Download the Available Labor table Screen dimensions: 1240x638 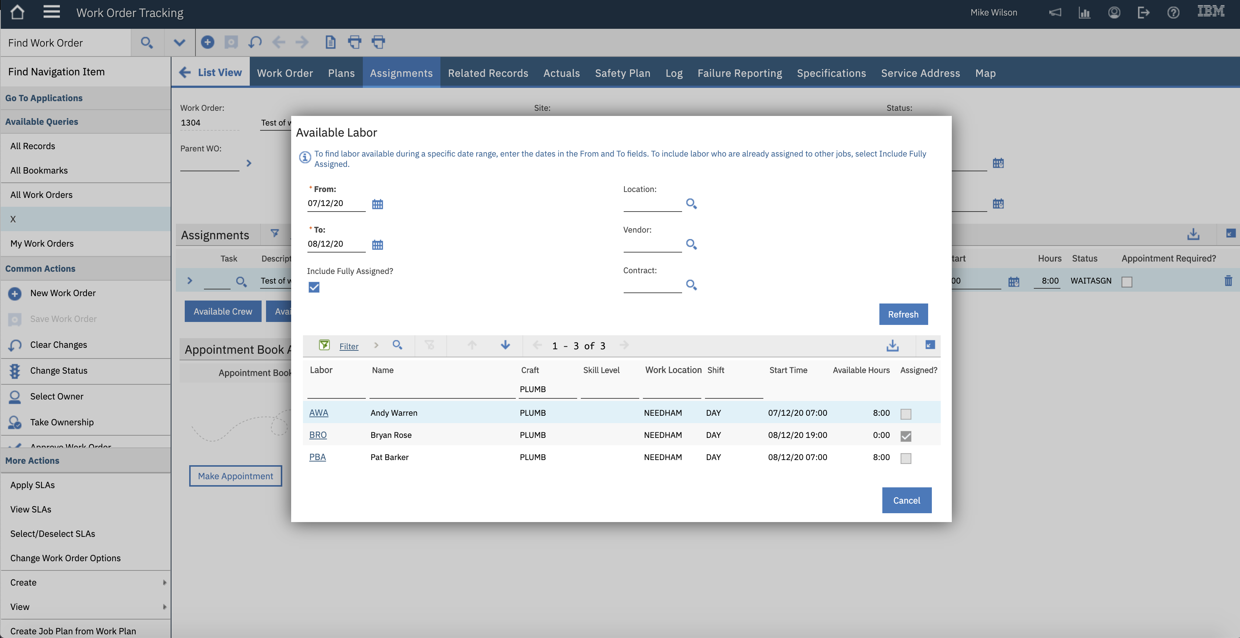[x=892, y=346]
